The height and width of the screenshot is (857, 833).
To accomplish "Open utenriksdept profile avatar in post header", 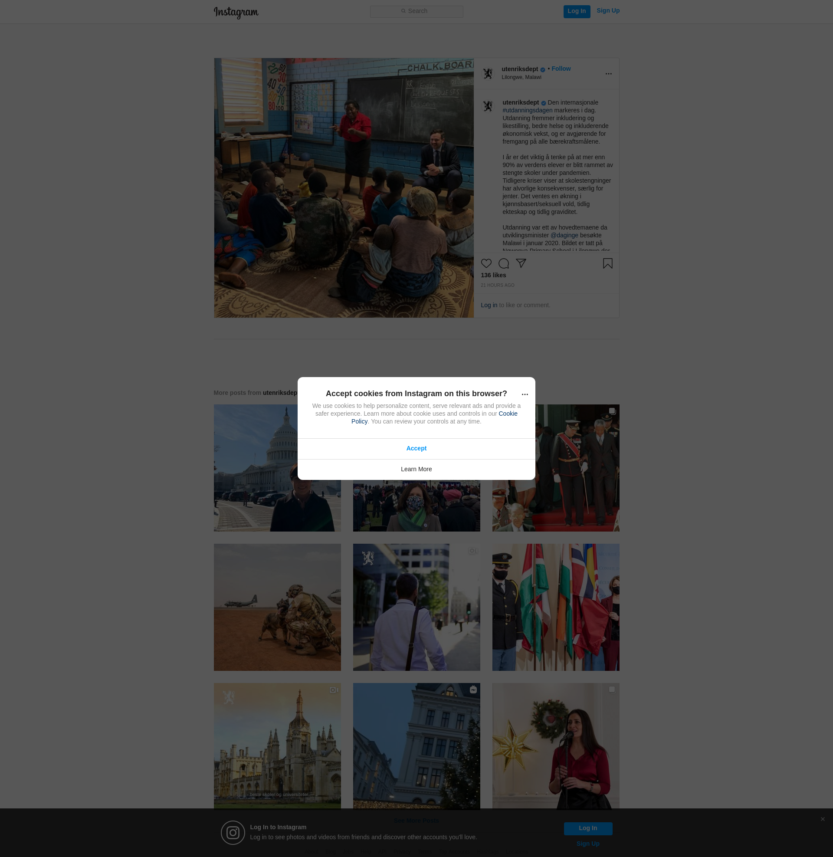I will point(488,73).
